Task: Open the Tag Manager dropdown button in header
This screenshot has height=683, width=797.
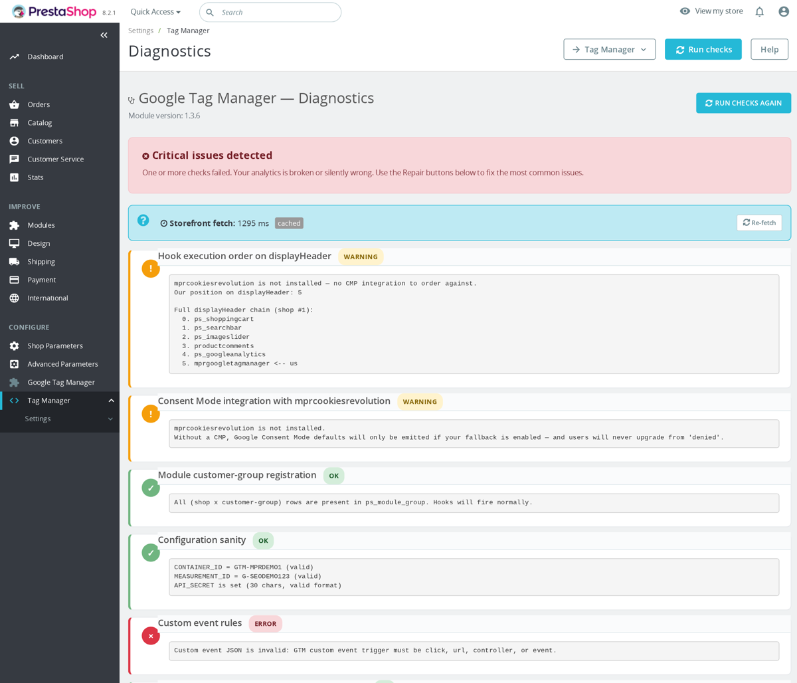Action: 609,49
